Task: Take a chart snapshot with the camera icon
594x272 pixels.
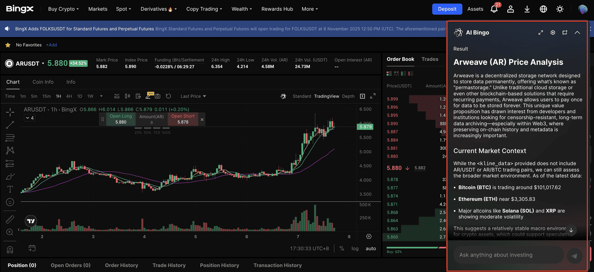Action: 157,96
